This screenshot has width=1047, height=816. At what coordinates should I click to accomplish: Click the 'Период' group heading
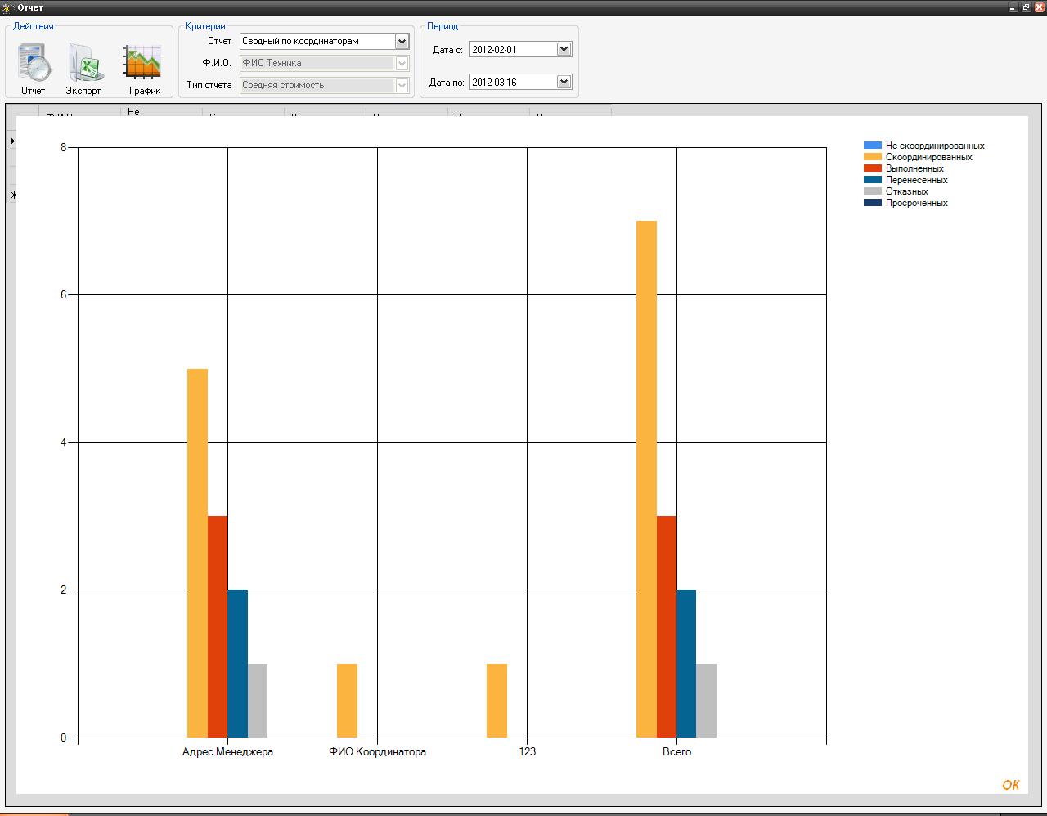pos(443,26)
